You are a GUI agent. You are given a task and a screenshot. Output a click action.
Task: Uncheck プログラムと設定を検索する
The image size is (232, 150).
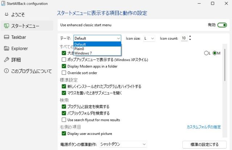pyautogui.click(x=64, y=106)
